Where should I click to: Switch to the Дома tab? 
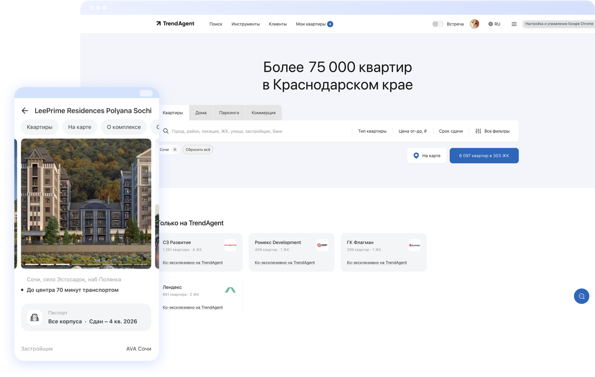point(201,113)
